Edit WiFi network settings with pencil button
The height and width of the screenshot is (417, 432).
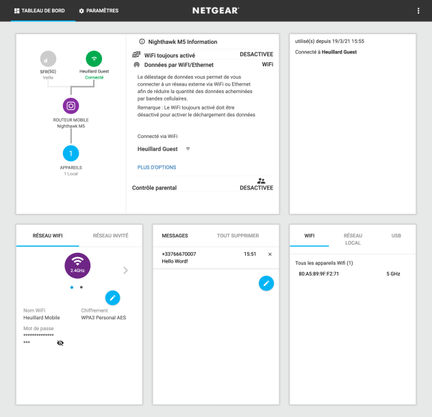pos(113,298)
